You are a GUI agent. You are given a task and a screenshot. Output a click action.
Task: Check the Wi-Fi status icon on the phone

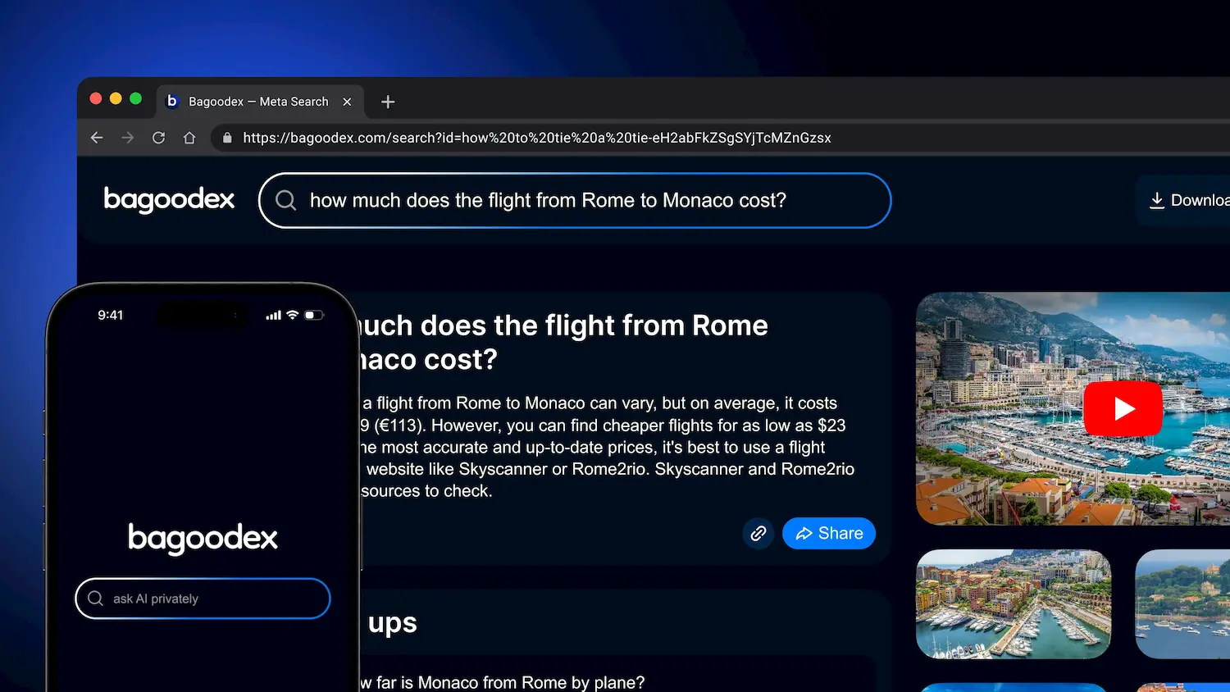[x=292, y=314]
